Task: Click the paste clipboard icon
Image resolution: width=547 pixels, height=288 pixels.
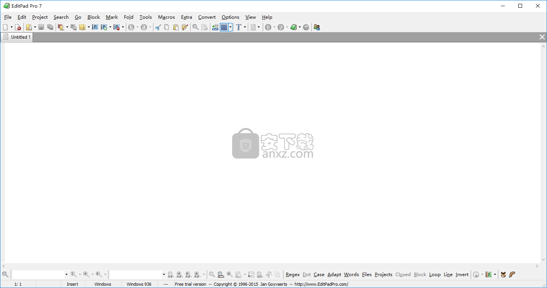Action: (176, 27)
